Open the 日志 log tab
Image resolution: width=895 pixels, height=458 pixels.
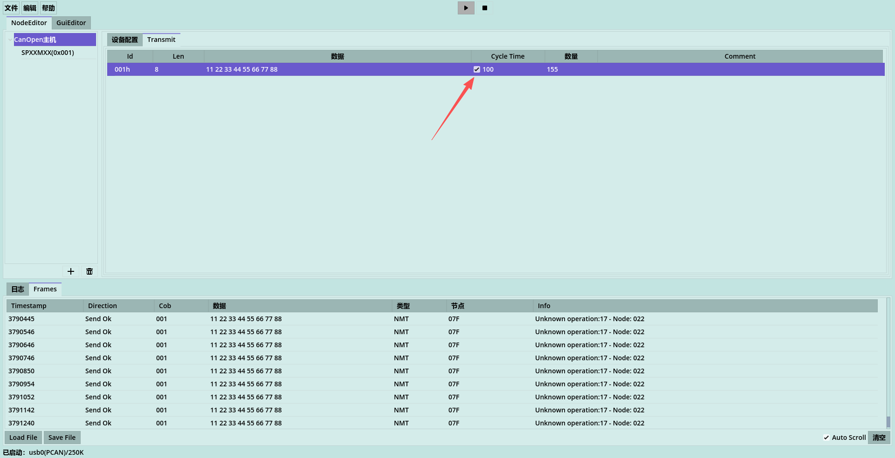click(x=18, y=289)
